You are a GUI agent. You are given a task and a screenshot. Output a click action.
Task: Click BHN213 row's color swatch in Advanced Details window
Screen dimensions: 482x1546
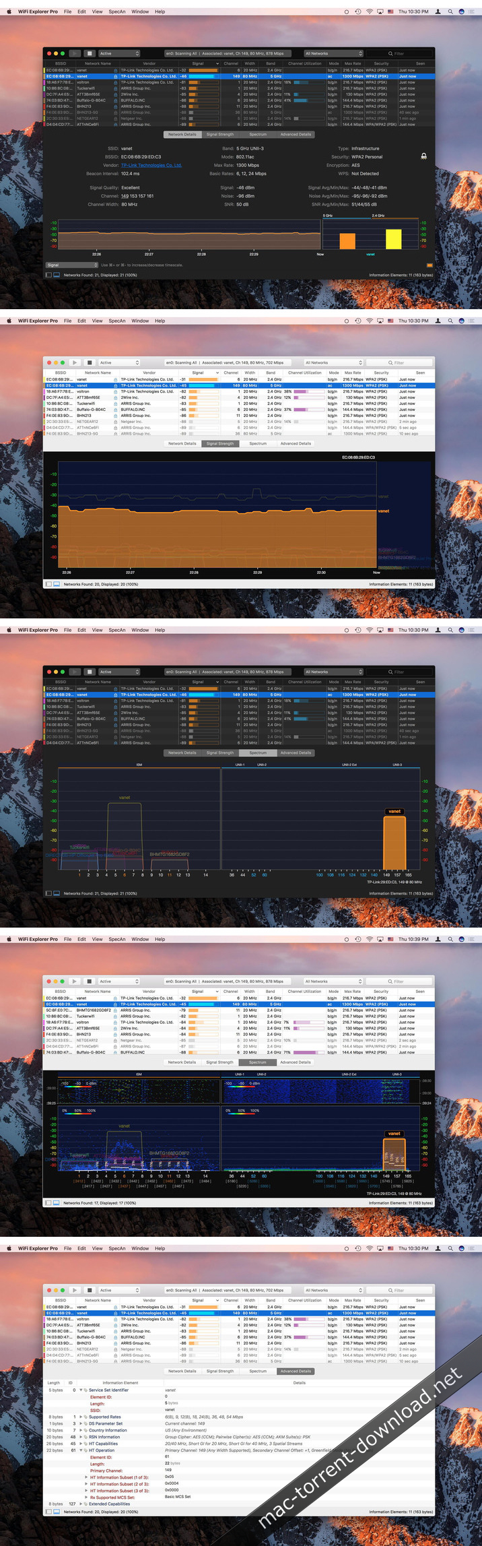44,1343
